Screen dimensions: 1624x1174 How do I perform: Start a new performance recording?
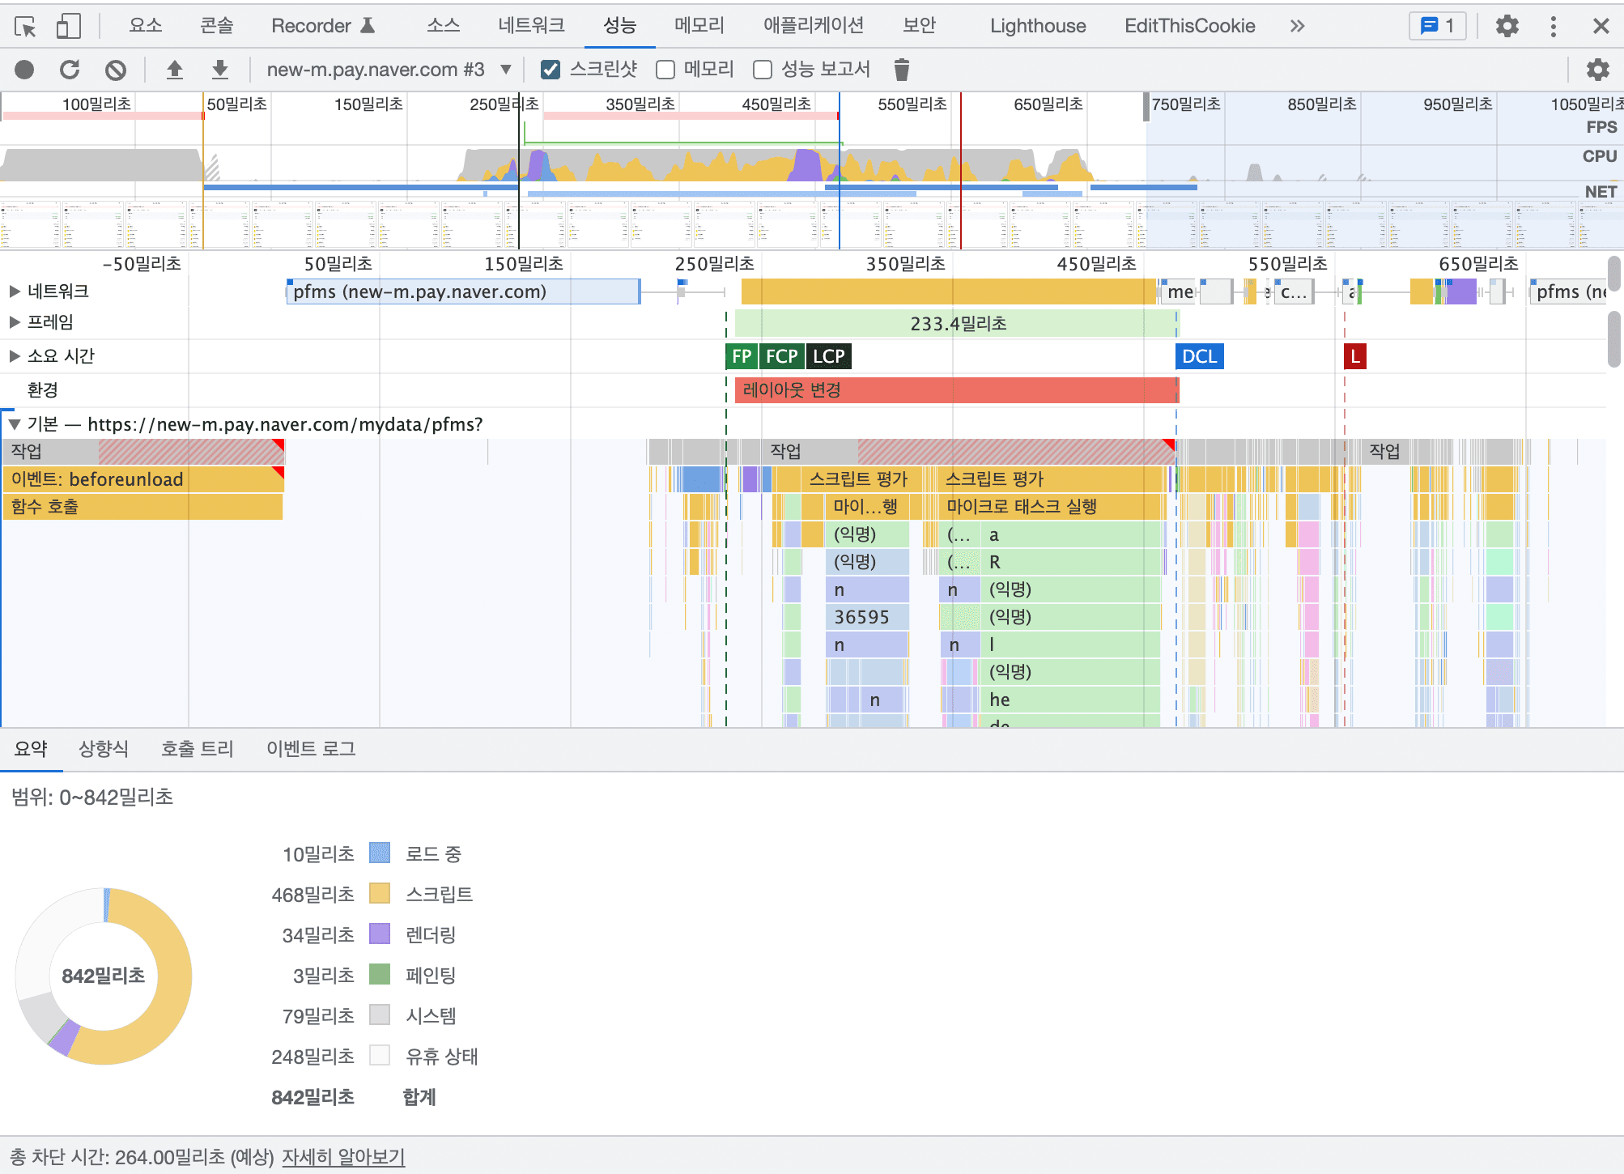24,69
